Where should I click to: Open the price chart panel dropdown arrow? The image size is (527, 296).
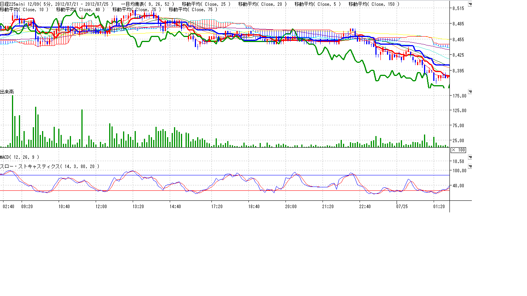coord(470,4)
